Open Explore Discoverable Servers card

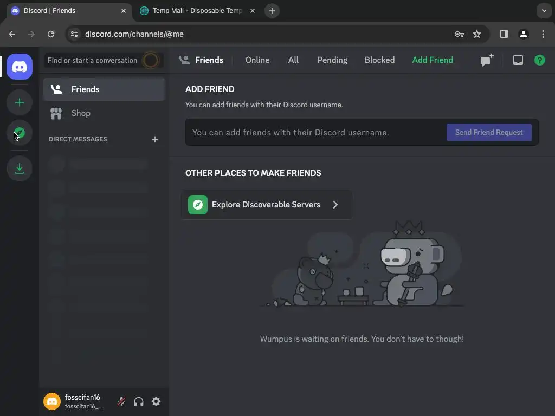(x=267, y=205)
